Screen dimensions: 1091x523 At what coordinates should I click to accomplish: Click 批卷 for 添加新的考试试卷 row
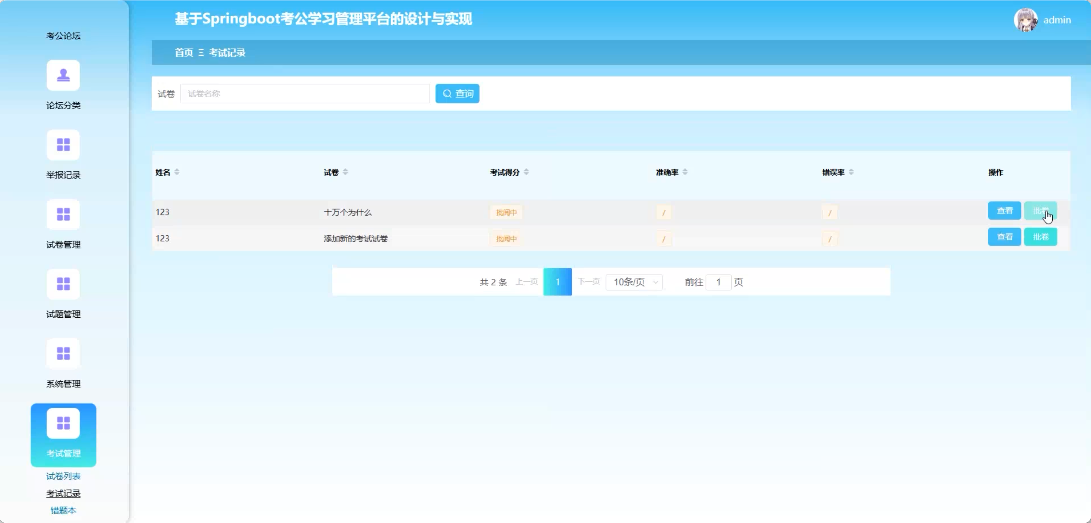1040,237
